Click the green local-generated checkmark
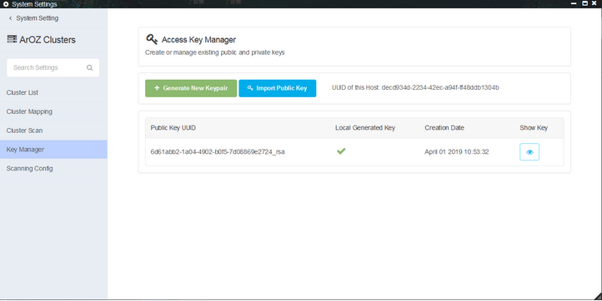 [341, 151]
